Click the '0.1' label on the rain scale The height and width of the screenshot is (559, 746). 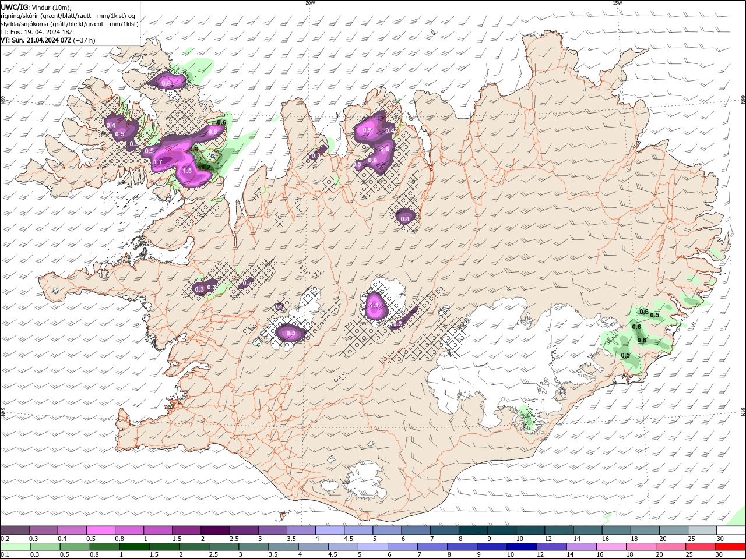(x=4, y=555)
